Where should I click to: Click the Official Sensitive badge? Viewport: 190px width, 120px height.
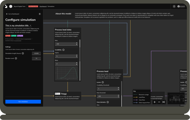coord(33,6)
